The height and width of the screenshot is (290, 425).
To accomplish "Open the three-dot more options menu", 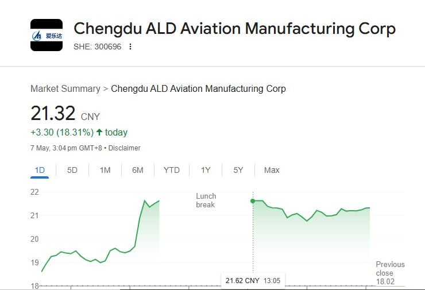I will [130, 47].
